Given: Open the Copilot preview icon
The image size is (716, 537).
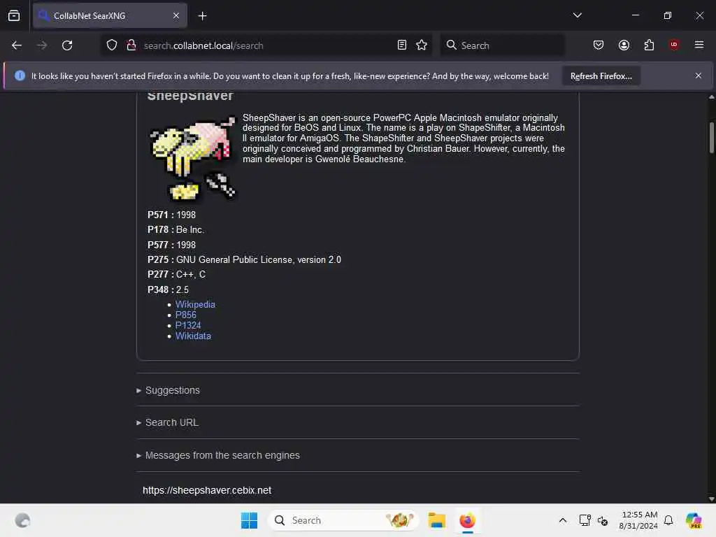Looking at the screenshot, I should coord(694,520).
